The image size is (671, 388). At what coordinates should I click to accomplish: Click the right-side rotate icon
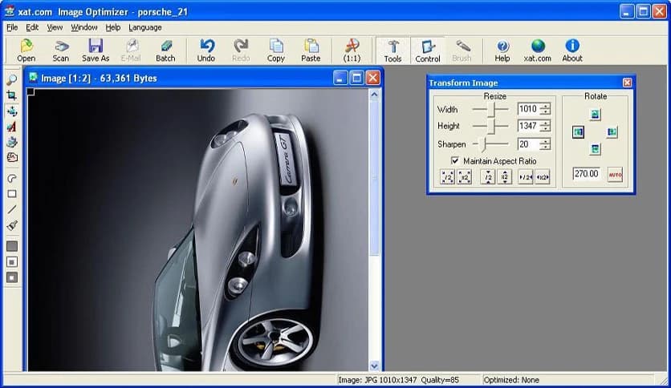(x=612, y=131)
